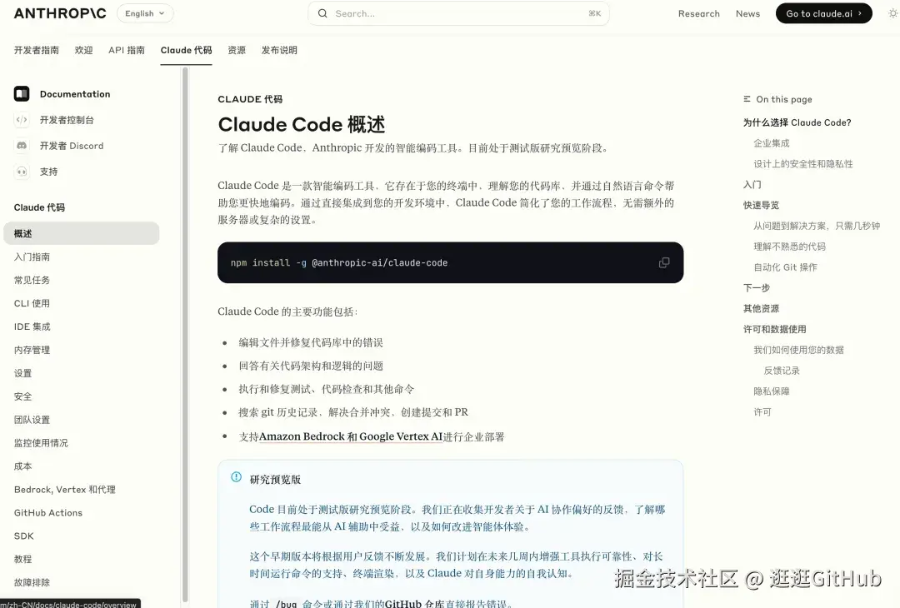The width and height of the screenshot is (900, 608).
Task: Jump to 为什么选择 Claude Code? section
Action: (x=797, y=122)
